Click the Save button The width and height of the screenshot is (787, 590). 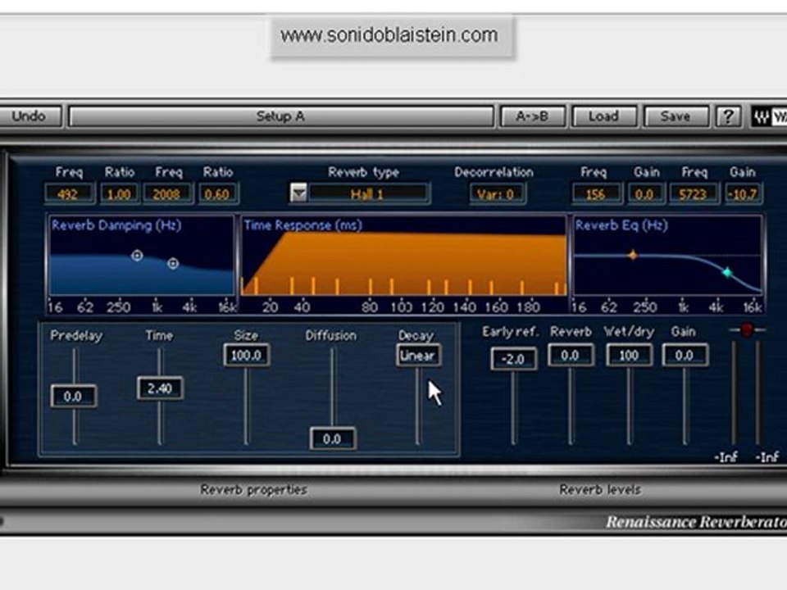click(x=676, y=116)
